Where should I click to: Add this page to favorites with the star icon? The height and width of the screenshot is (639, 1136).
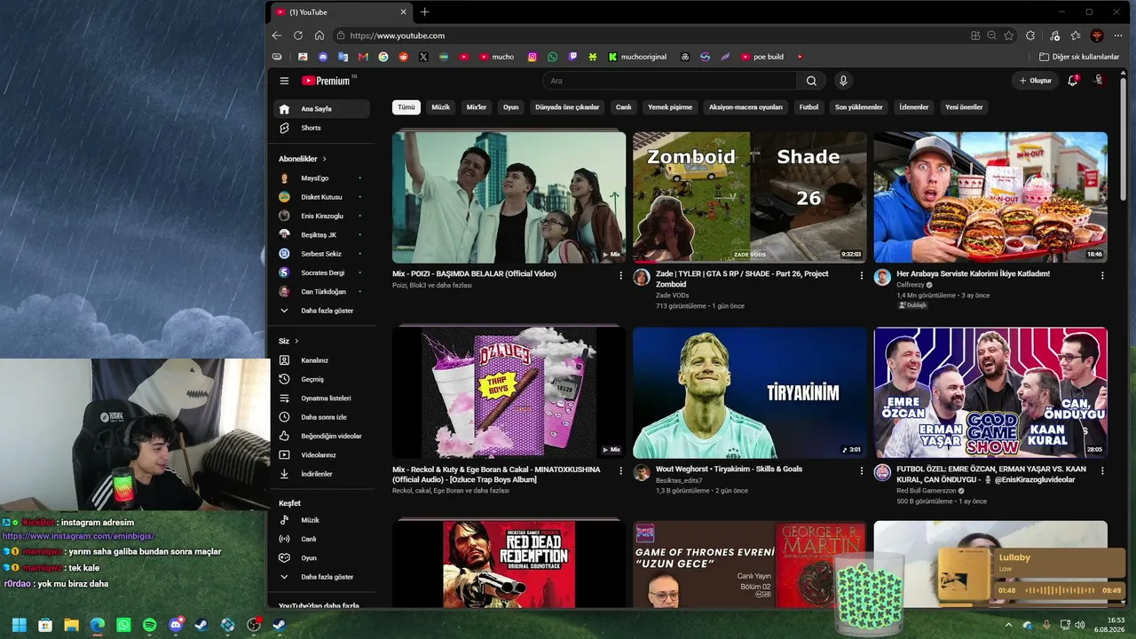coord(1009,35)
